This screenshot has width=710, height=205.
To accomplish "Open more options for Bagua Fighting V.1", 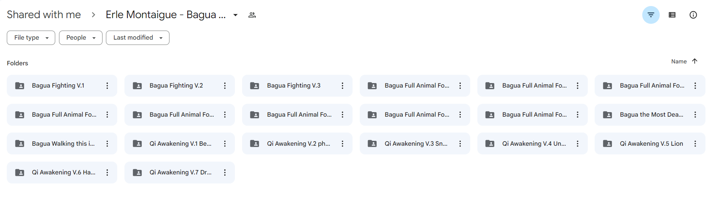I will [107, 86].
